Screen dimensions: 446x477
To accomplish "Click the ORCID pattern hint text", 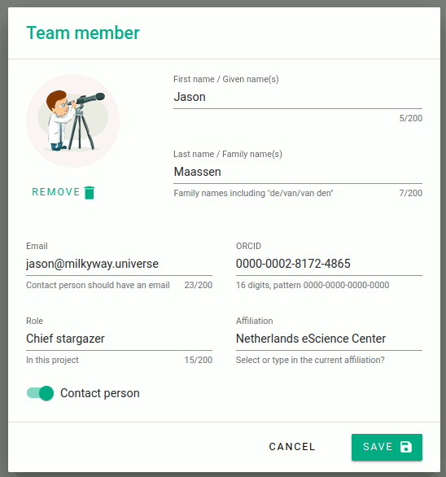I will tap(313, 285).
